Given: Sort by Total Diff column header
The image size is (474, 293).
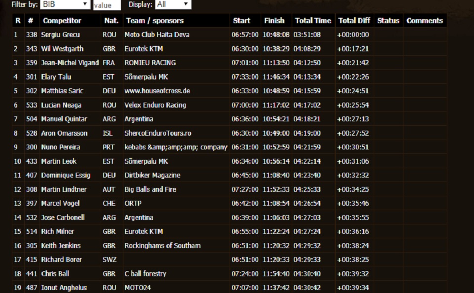Looking at the screenshot, I should (x=354, y=21).
